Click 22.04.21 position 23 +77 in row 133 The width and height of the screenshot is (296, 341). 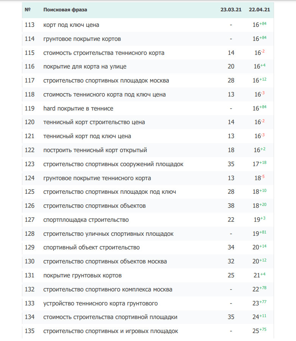coord(259,303)
